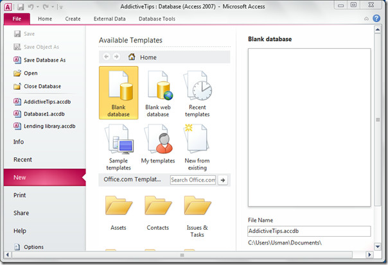Click the templates Back arrow button
This screenshot has width=388, height=265.
(107, 57)
